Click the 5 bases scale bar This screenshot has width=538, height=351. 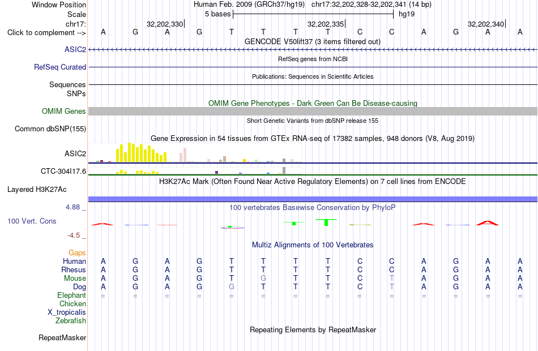point(313,14)
